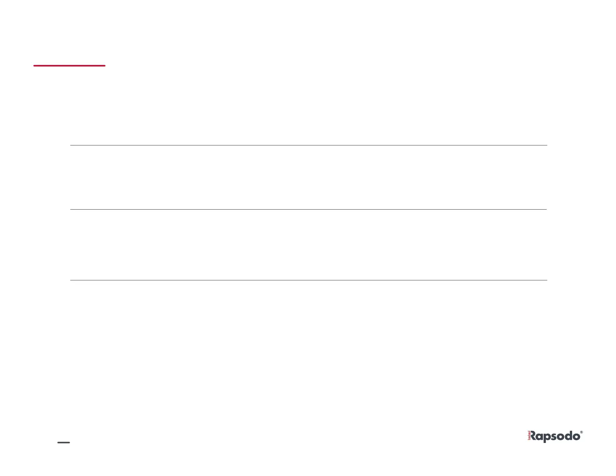Click the right end of red accent line
Image resolution: width=616 pixels, height=476 pixels.
tap(104, 66)
